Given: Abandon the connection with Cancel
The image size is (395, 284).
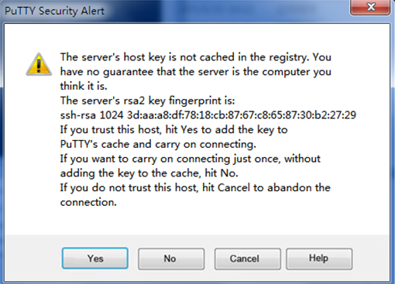Looking at the screenshot, I should tap(248, 259).
